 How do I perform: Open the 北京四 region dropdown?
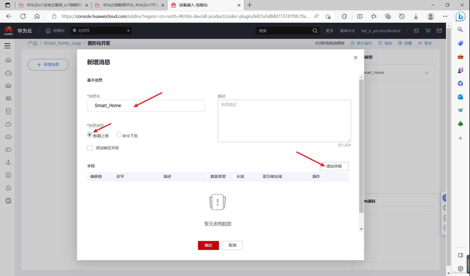coord(101,31)
